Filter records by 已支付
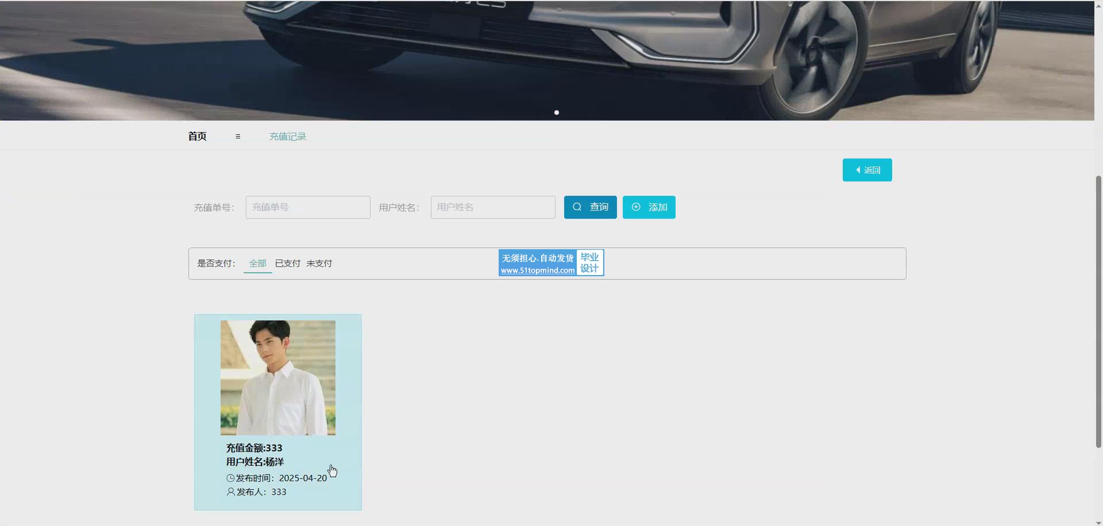 [x=287, y=264]
